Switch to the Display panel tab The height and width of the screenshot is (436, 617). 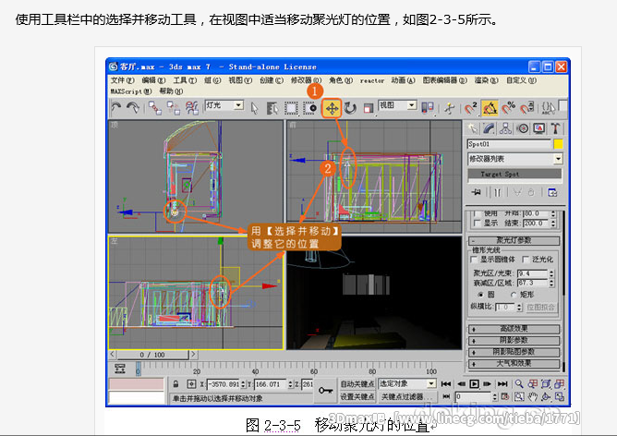(539, 128)
